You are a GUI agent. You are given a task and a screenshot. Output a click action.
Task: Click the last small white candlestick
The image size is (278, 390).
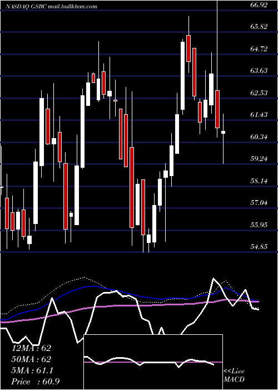click(x=223, y=132)
